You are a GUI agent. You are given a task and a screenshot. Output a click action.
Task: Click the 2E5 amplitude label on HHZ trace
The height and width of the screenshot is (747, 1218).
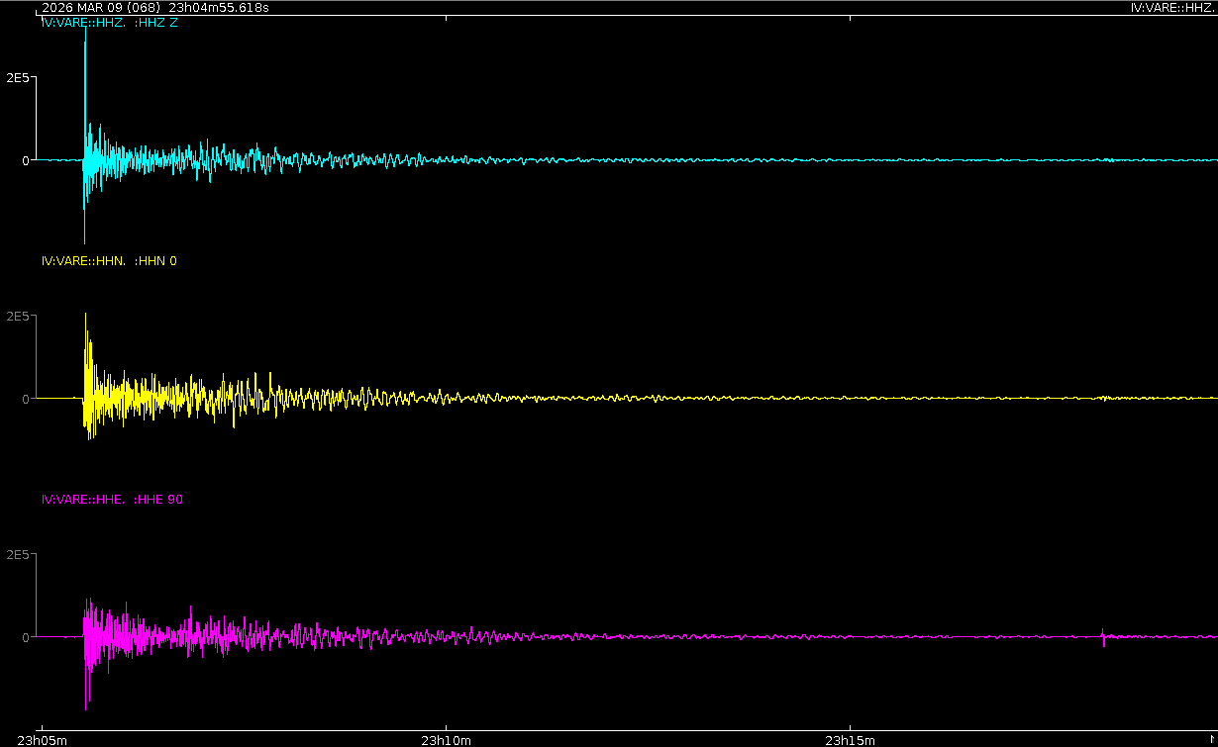17,77
